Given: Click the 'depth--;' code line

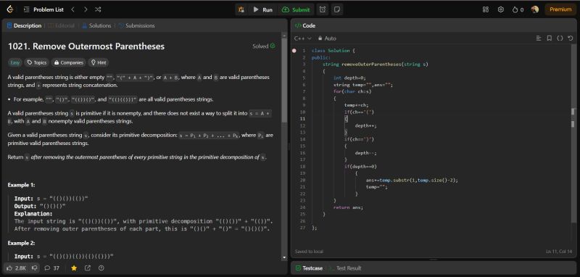Looking at the screenshot, I should 366,153.
